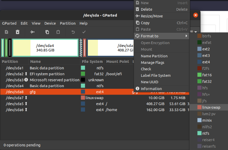The width and height of the screenshot is (228, 150).
Task: Open the Partition menu in the menu bar
Action: [x=67, y=23]
